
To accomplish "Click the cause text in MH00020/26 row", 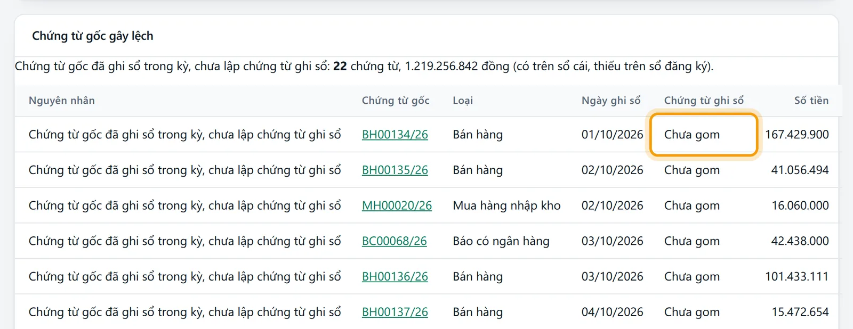I will (x=185, y=205).
